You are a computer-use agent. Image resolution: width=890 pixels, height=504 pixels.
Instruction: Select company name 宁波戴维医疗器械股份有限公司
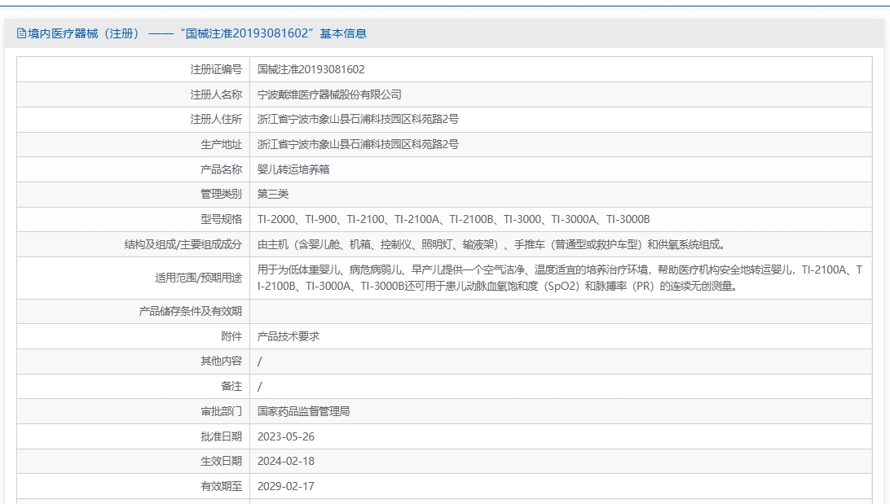pyautogui.click(x=329, y=94)
